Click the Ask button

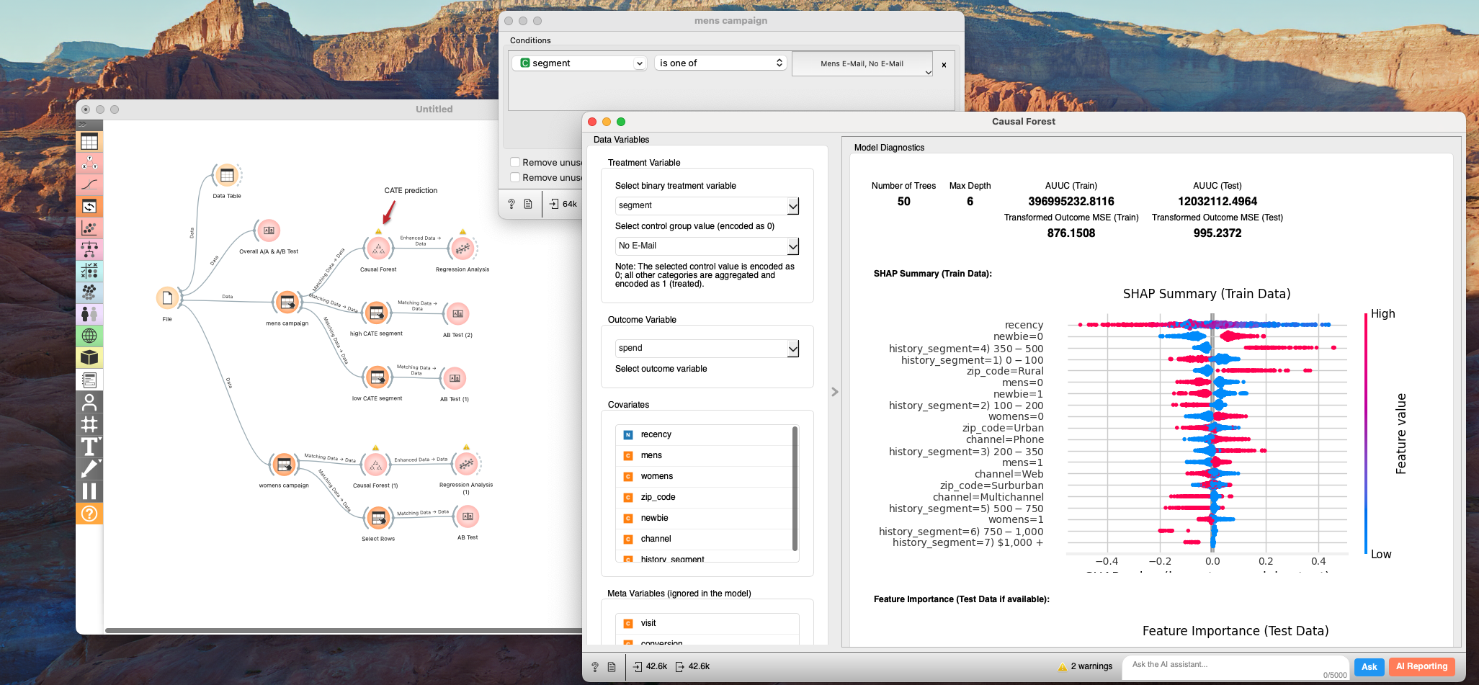coord(1369,667)
